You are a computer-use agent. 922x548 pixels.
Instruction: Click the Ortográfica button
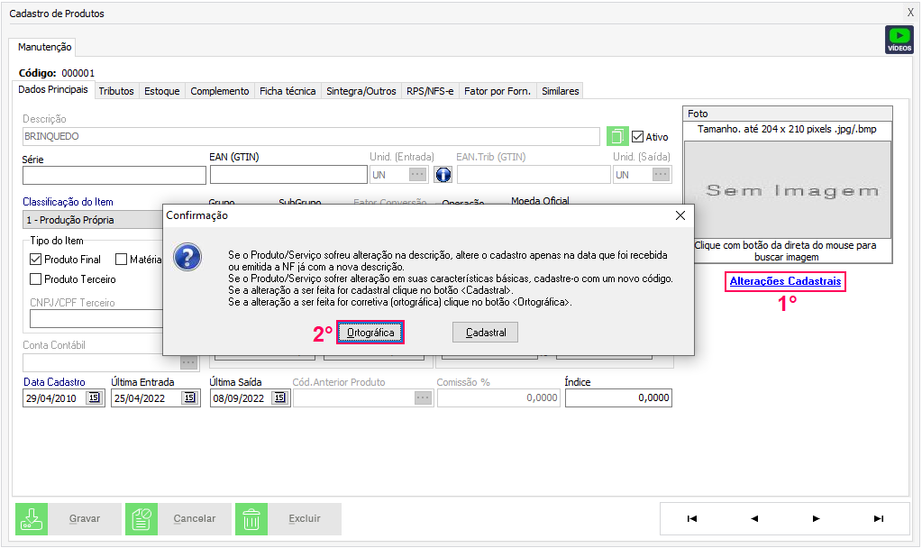[x=370, y=333]
